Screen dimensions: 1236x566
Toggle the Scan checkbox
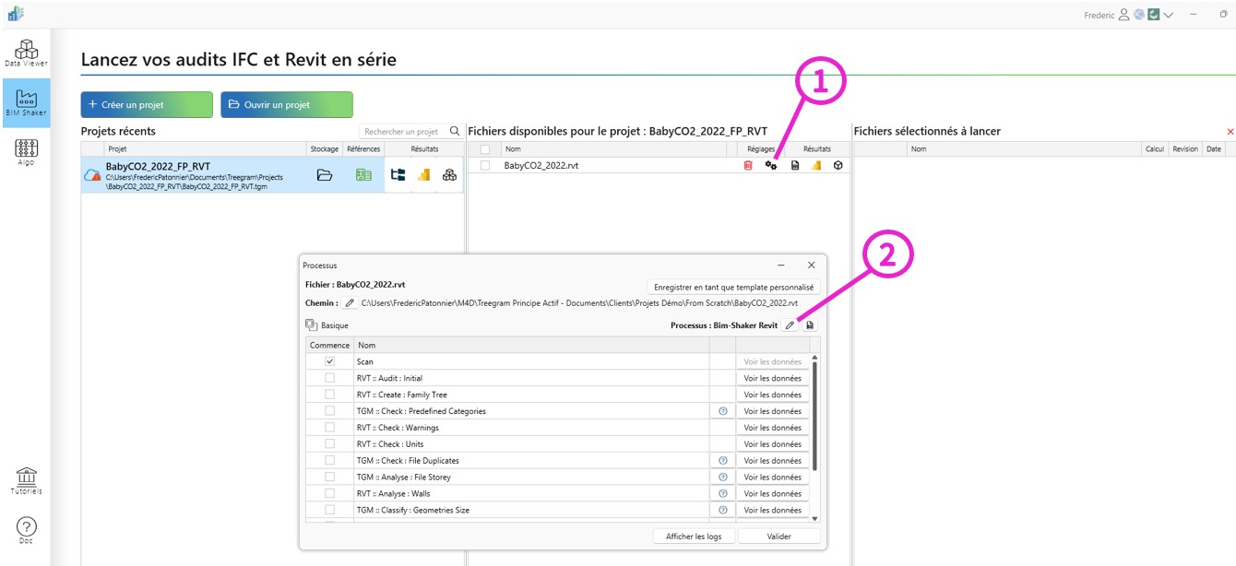(x=329, y=361)
